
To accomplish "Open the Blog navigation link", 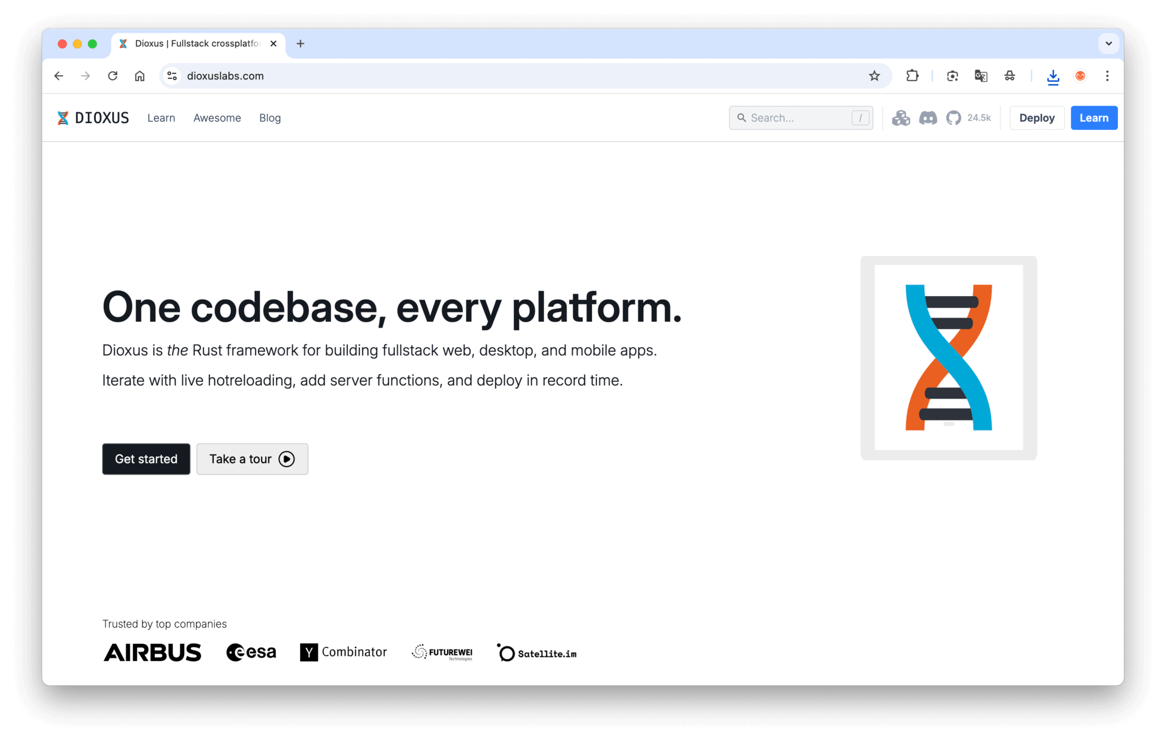I will [x=270, y=118].
